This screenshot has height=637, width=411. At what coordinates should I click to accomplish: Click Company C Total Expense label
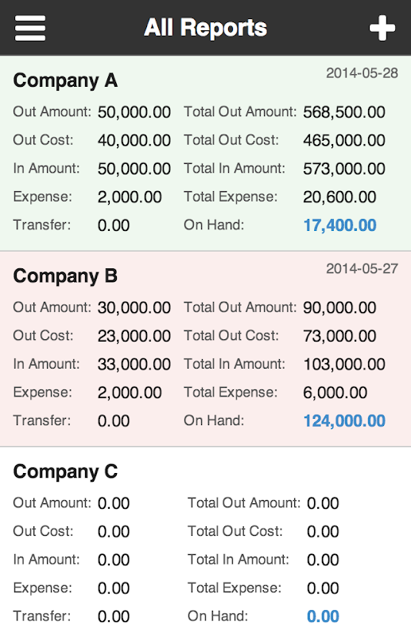(x=234, y=588)
